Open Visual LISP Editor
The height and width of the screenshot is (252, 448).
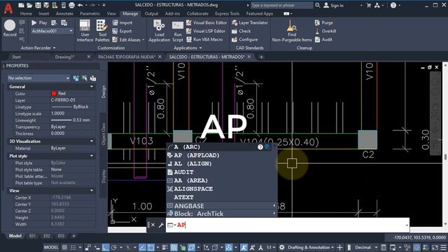tap(206, 31)
